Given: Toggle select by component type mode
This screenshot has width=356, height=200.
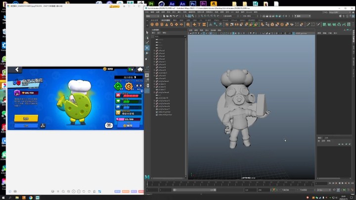Looking at the screenshot, I should pos(193,16).
